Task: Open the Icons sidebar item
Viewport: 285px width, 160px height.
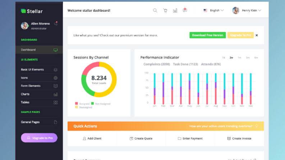Action: pos(39,77)
